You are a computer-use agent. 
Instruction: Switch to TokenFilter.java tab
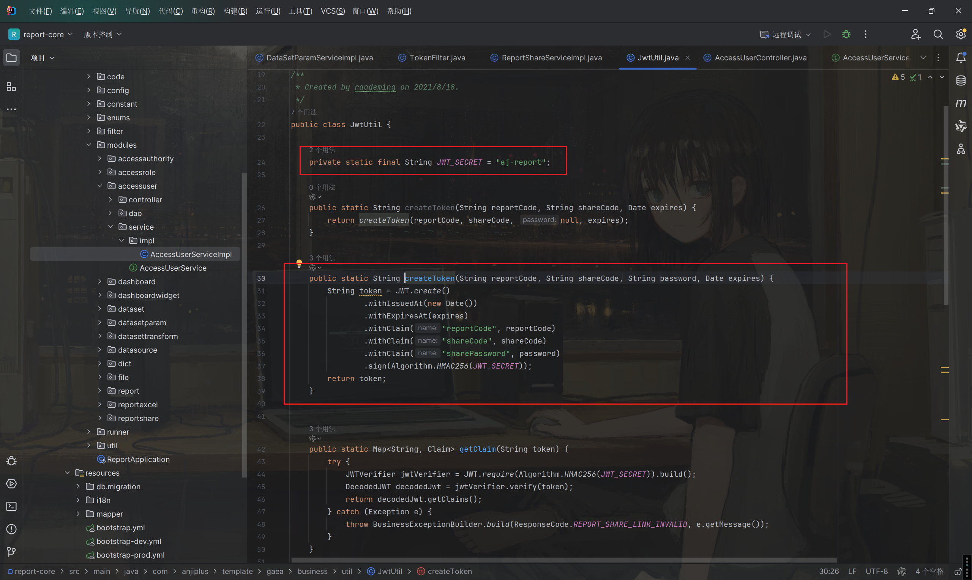click(x=432, y=58)
